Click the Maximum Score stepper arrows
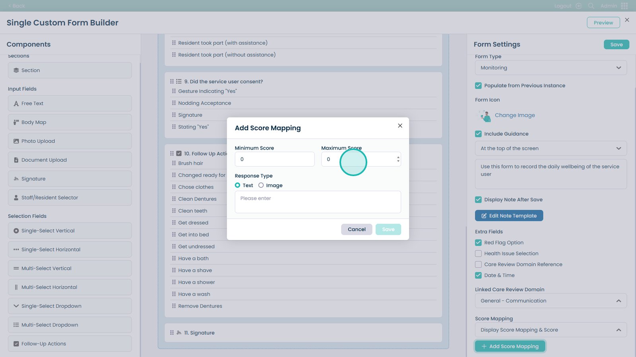 (x=398, y=159)
